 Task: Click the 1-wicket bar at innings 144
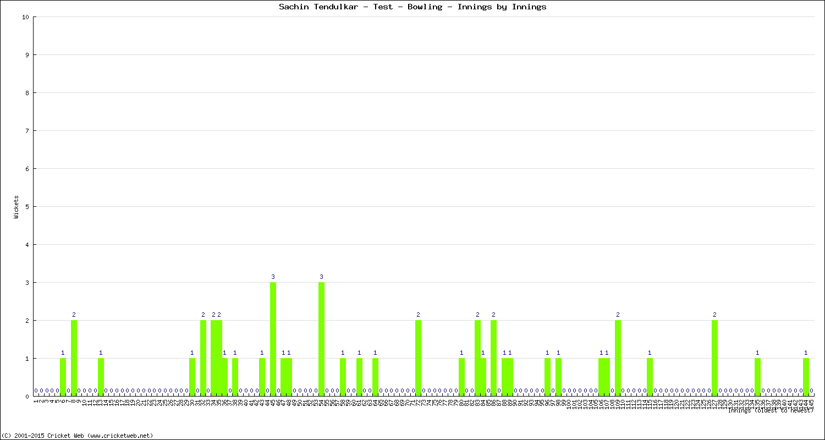[x=806, y=377]
